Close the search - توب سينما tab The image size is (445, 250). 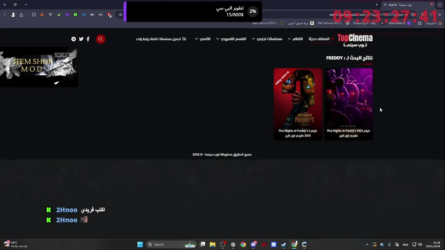coord(385,5)
